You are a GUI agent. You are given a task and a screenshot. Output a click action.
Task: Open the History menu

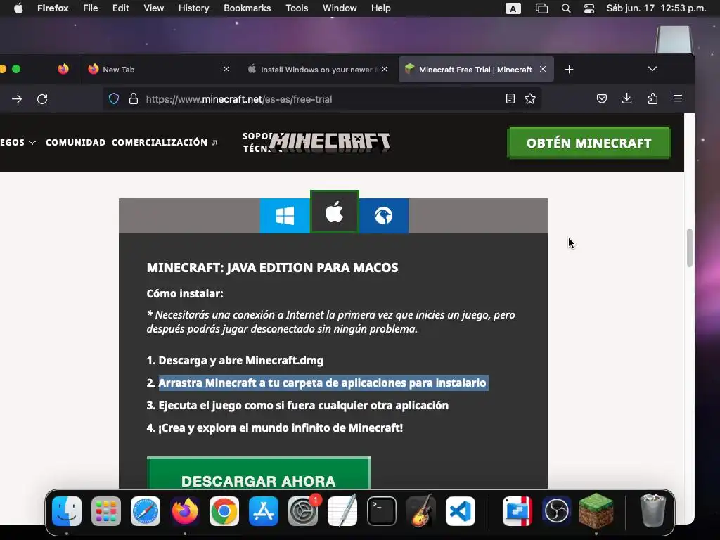pyautogui.click(x=193, y=8)
